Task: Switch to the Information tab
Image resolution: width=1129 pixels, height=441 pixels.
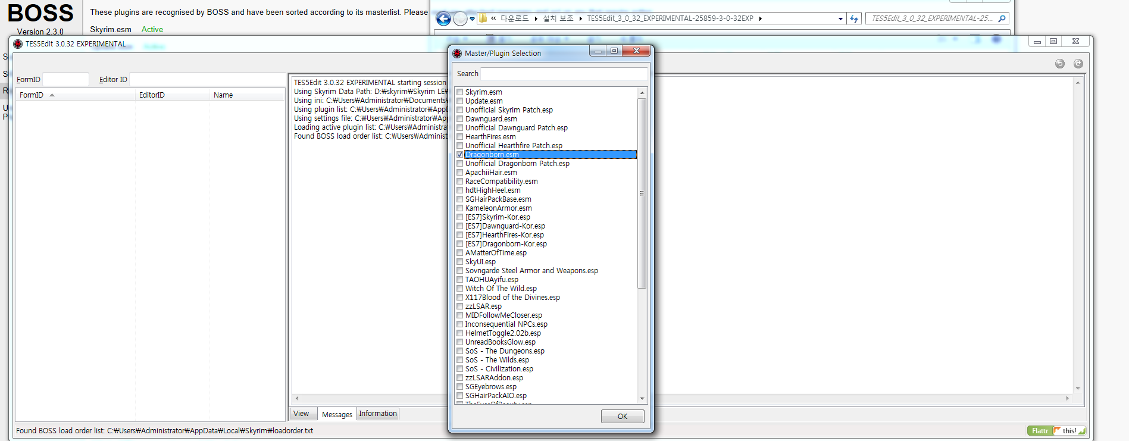Action: click(x=378, y=414)
